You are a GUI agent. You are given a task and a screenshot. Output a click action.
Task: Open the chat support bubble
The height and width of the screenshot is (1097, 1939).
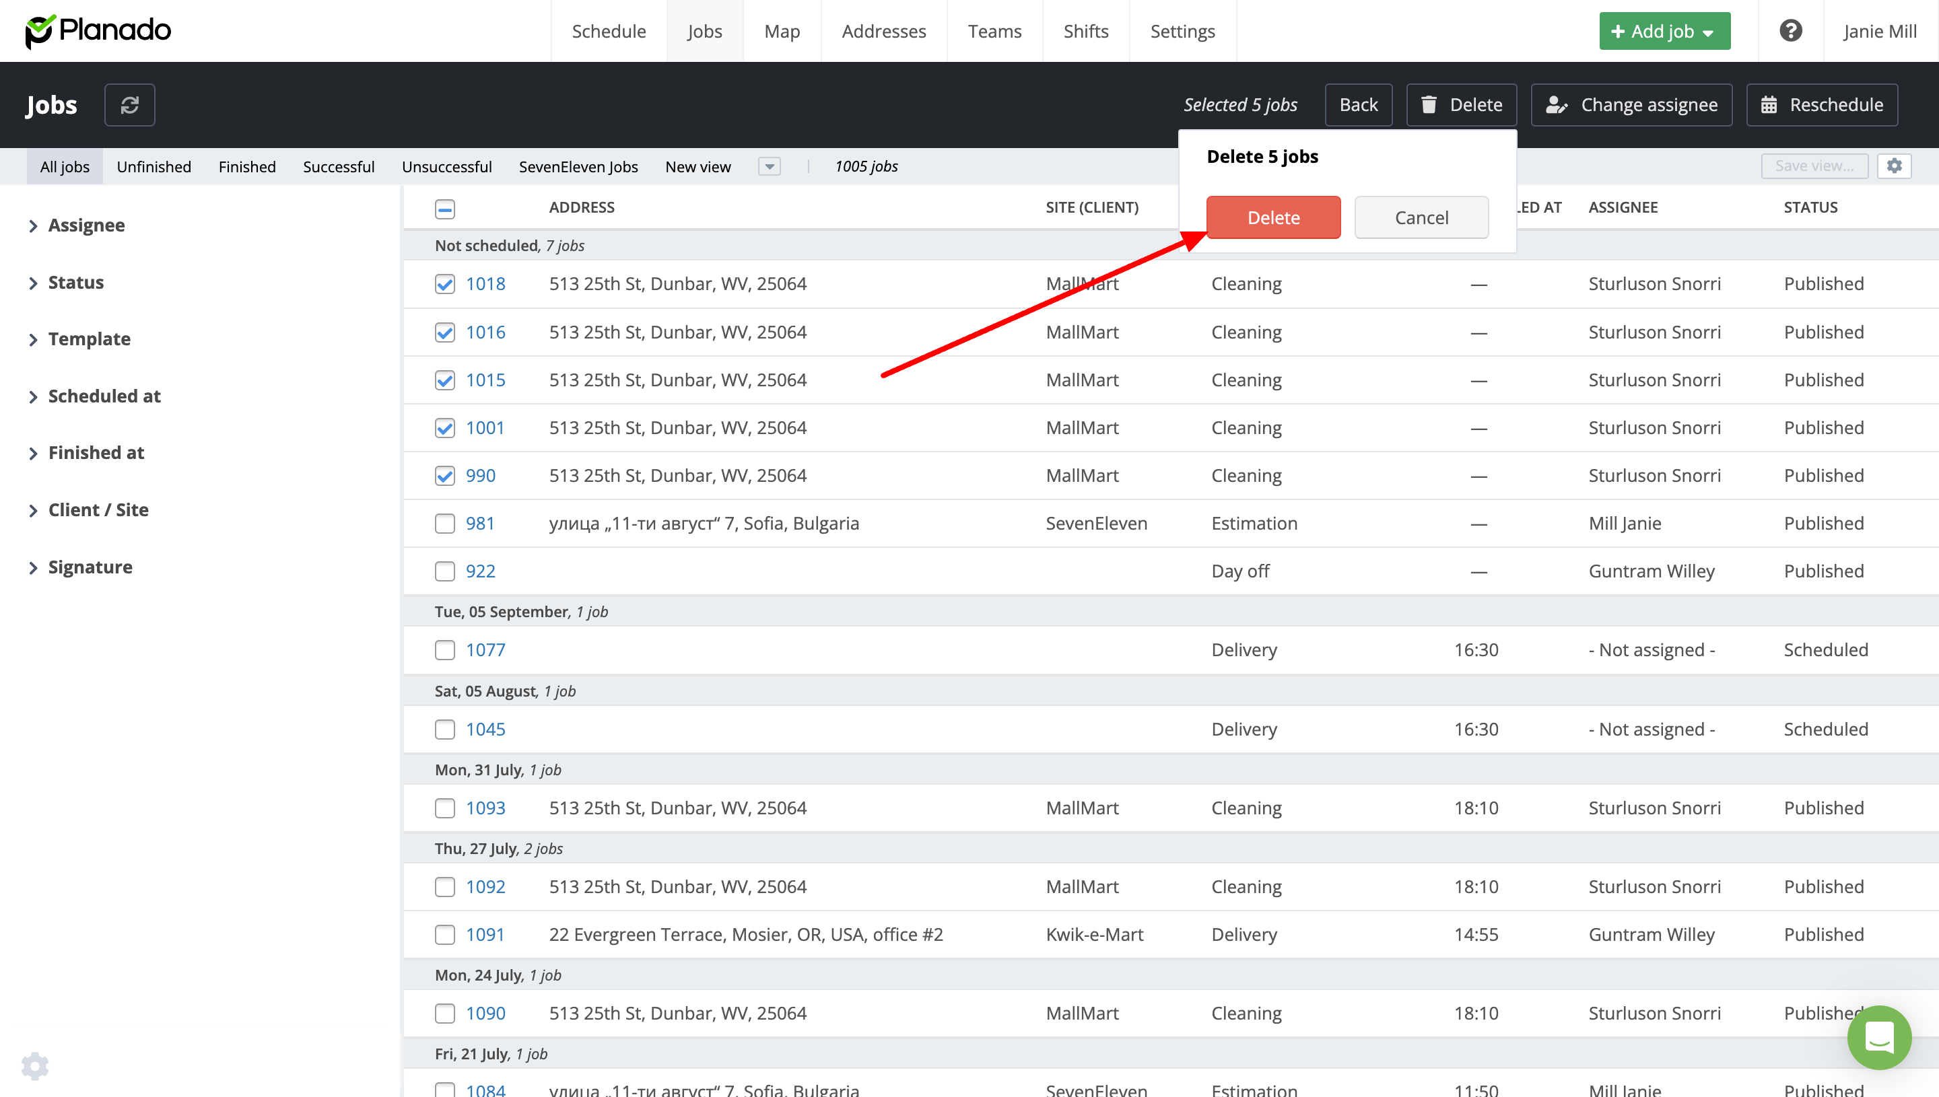(1878, 1038)
